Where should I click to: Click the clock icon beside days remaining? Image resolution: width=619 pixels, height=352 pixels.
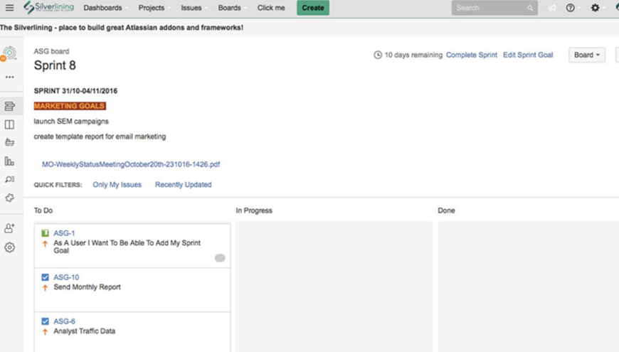coord(378,55)
